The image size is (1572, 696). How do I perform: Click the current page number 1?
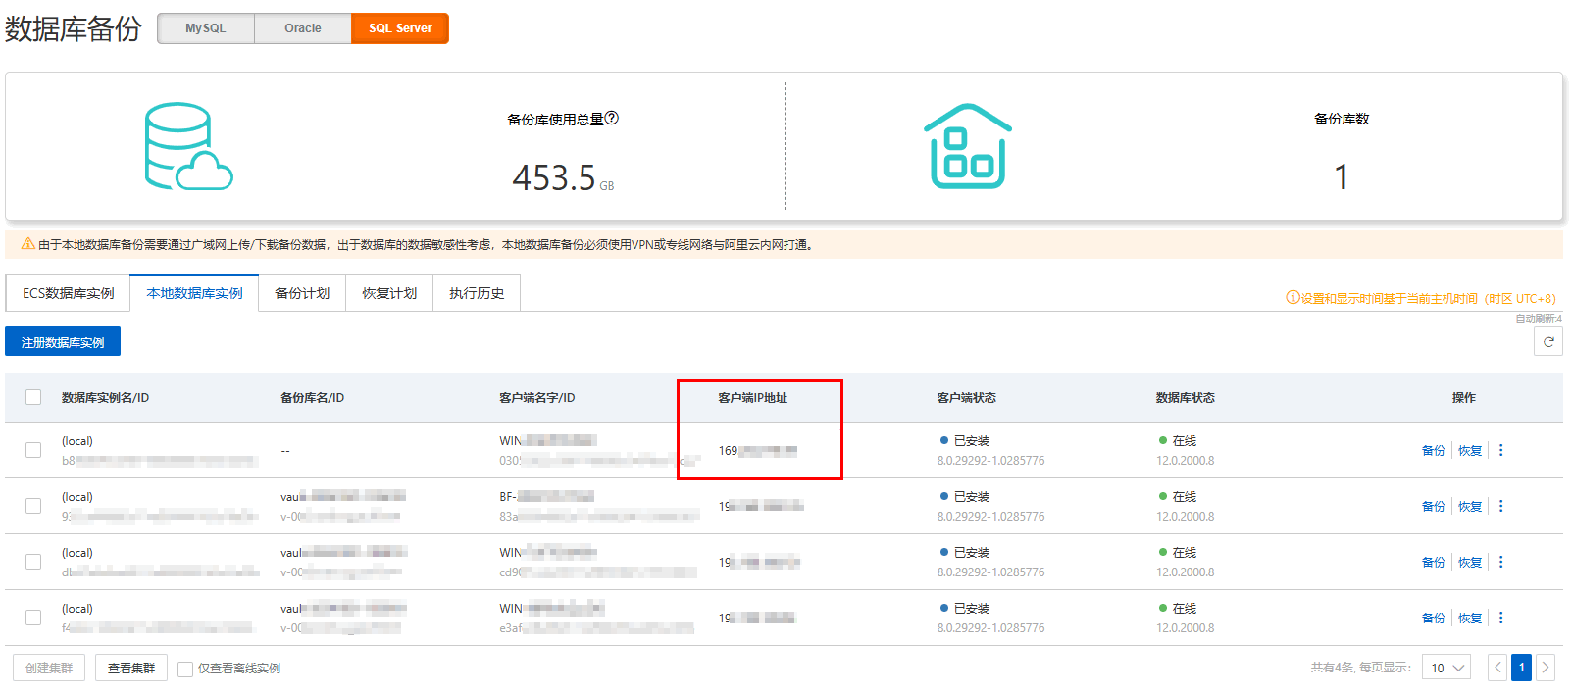(x=1522, y=668)
